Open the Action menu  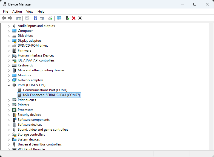(x=17, y=12)
